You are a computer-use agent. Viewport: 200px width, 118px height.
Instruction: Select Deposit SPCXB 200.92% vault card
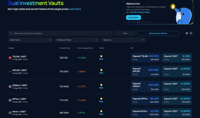[x=146, y=72]
